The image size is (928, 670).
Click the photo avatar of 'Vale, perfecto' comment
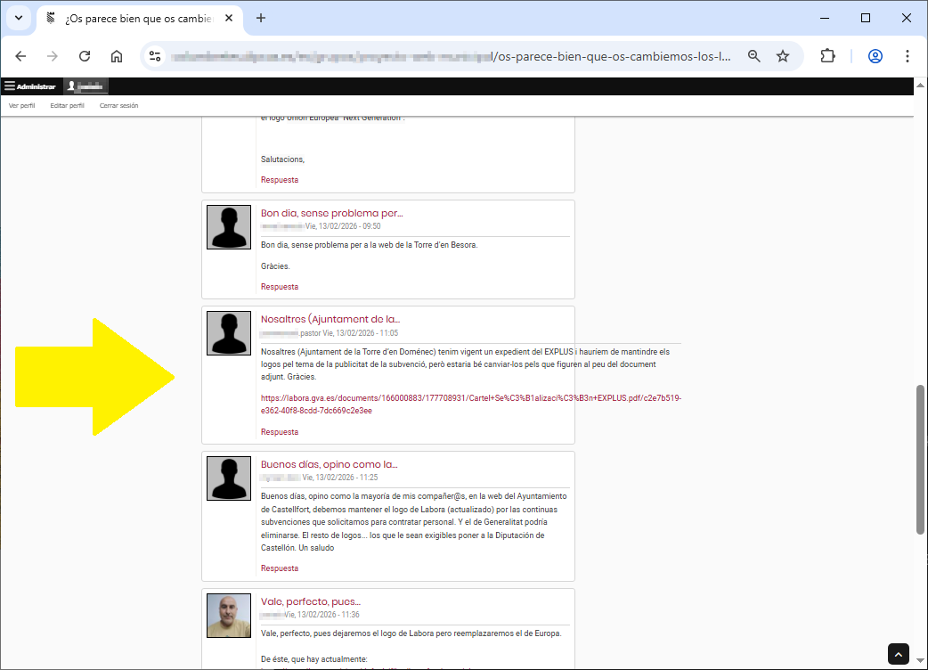click(229, 616)
